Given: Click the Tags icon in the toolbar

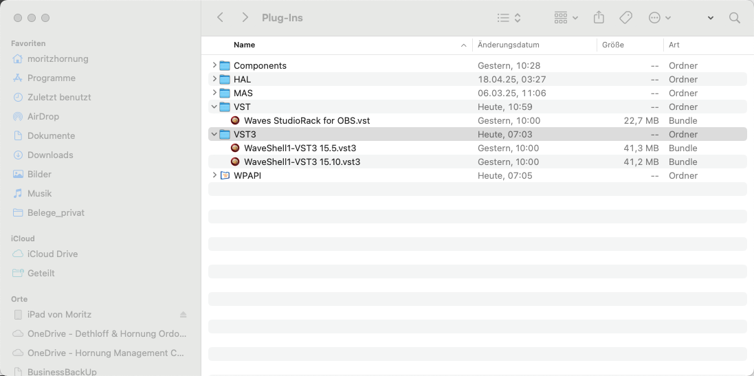Looking at the screenshot, I should [625, 18].
